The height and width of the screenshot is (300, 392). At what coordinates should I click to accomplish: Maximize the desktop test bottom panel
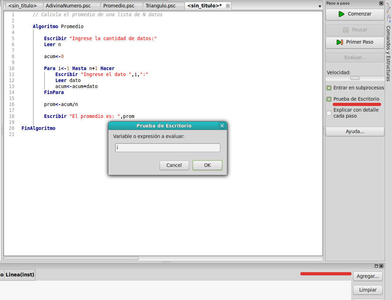(376, 266)
